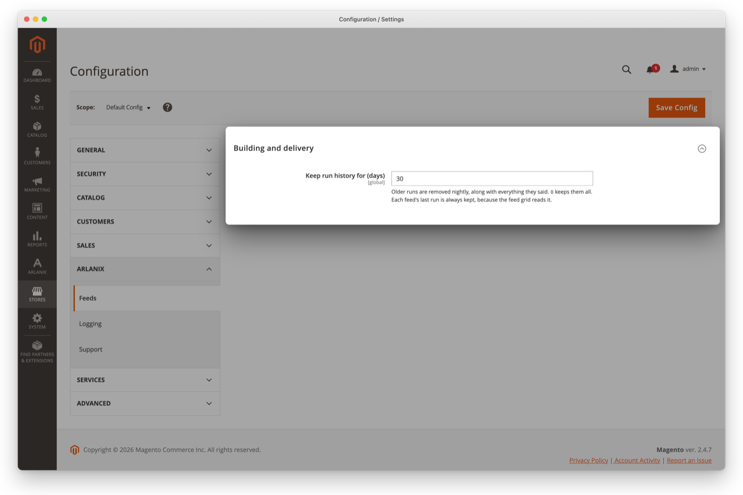Screen dimensions: 743x495
Task: Open the notifications bell icon
Action: (650, 70)
